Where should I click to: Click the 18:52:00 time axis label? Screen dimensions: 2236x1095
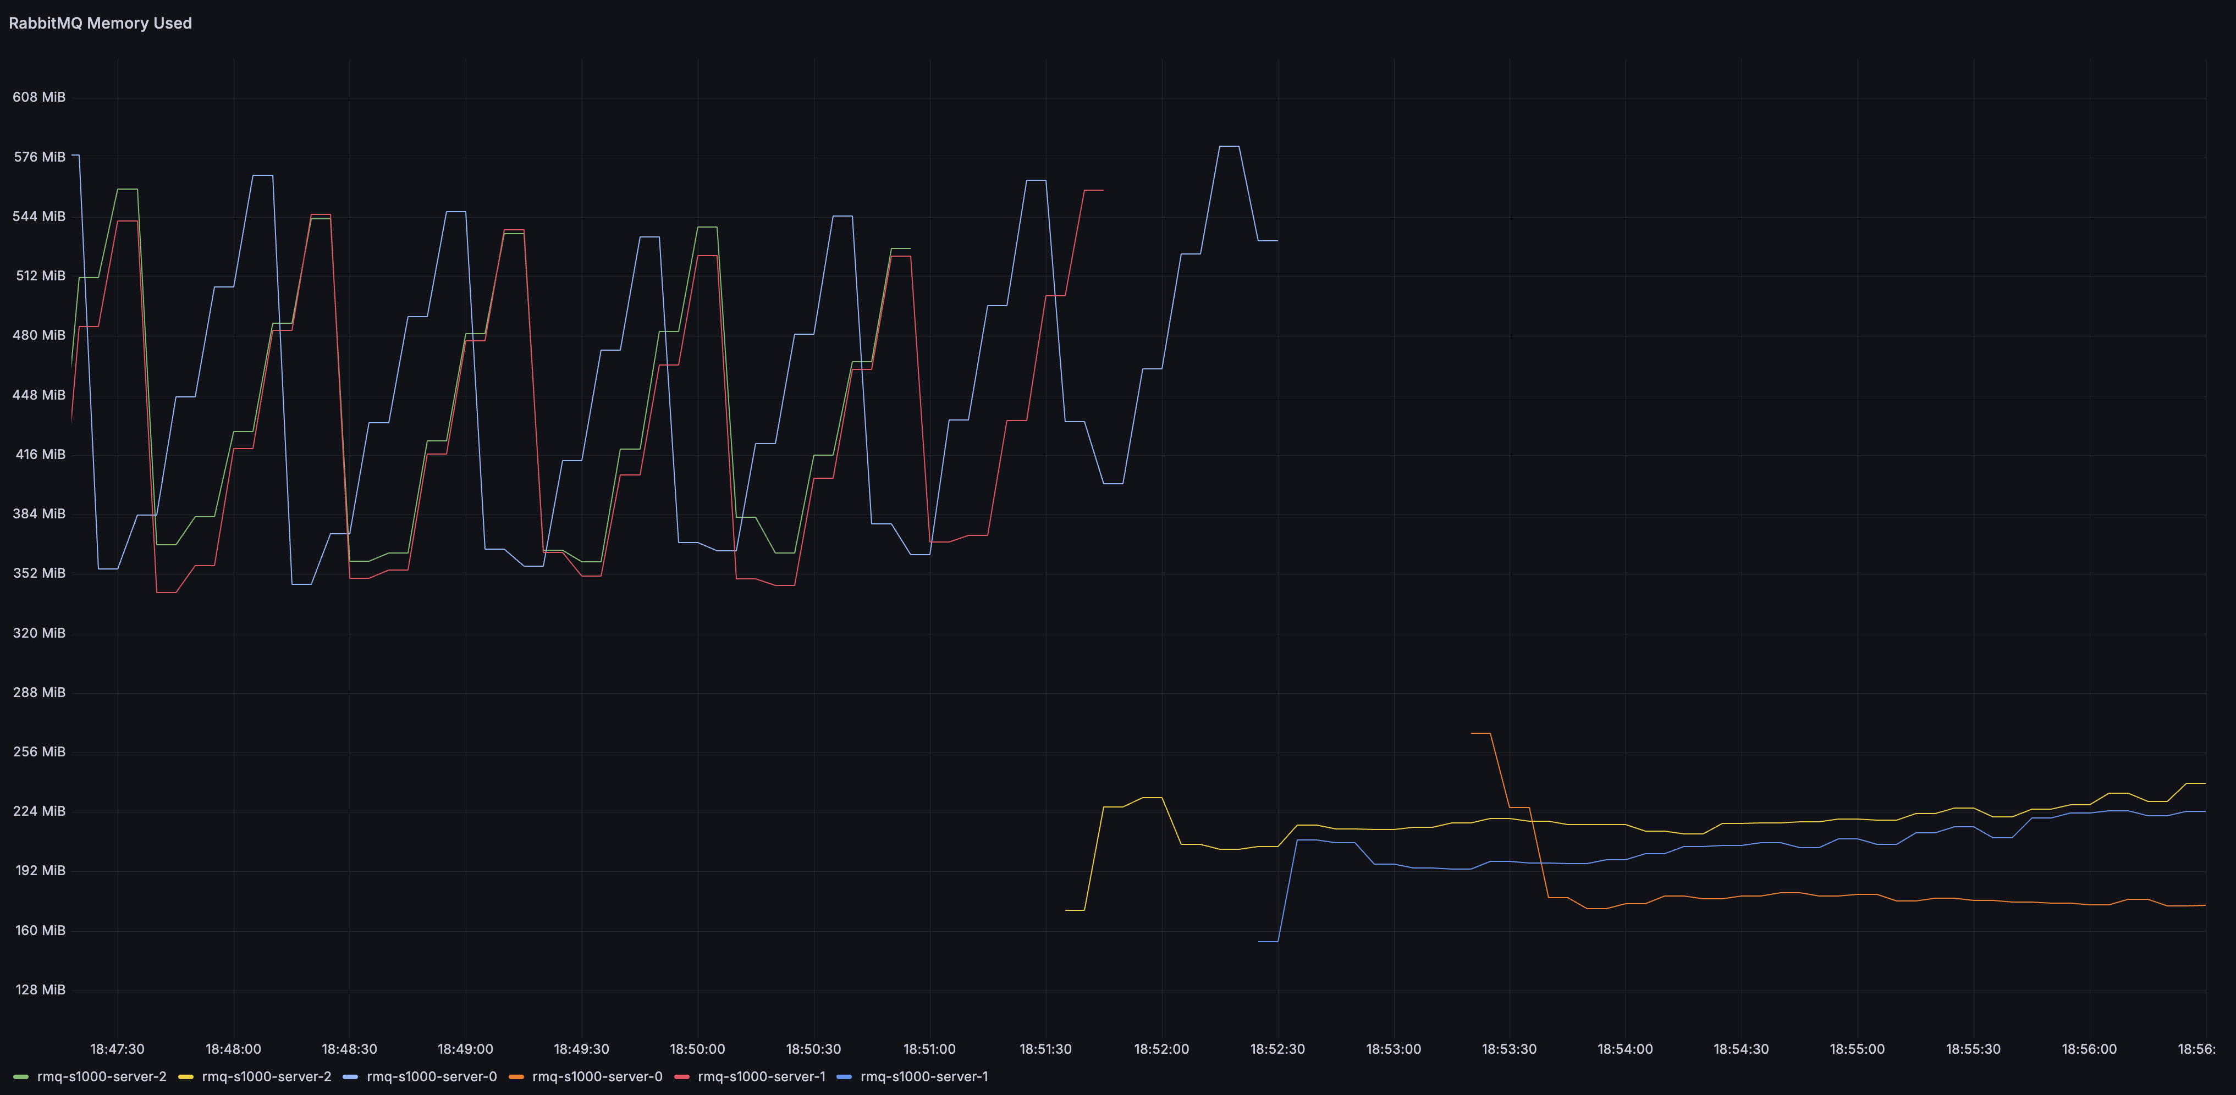tap(1161, 1048)
